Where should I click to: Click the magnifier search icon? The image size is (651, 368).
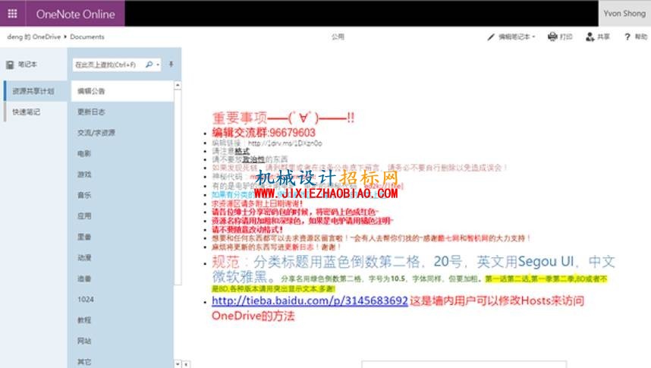tap(149, 64)
